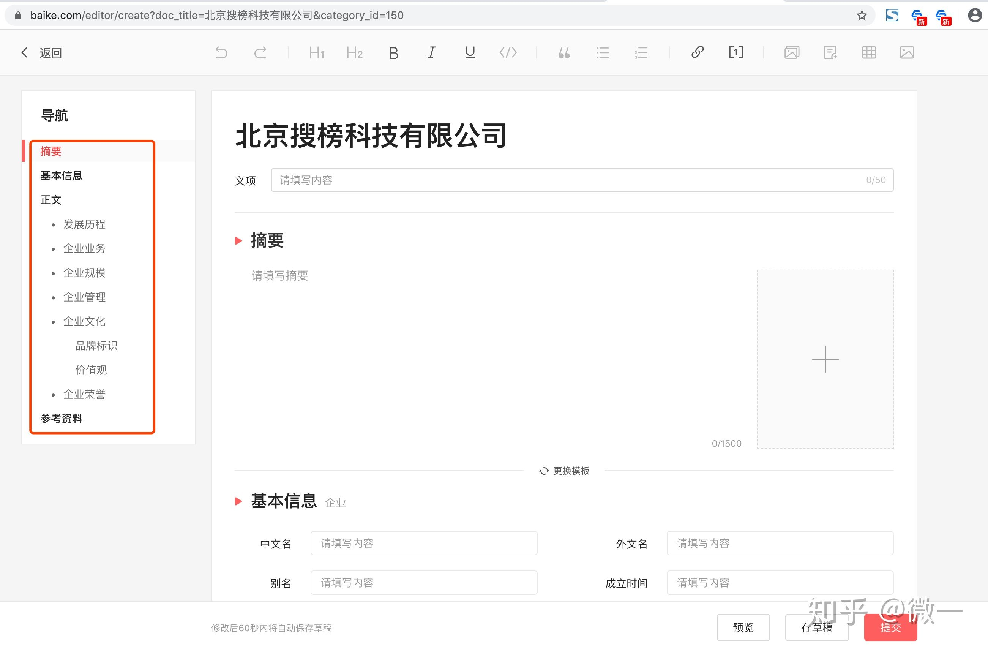The height and width of the screenshot is (651, 988).
Task: Select 企业文化 in navigation outline
Action: [84, 321]
